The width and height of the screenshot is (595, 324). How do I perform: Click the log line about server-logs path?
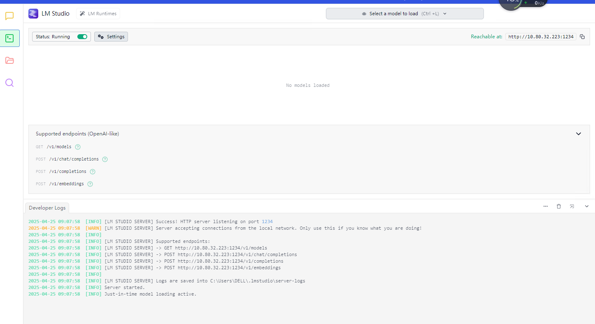[167, 281]
